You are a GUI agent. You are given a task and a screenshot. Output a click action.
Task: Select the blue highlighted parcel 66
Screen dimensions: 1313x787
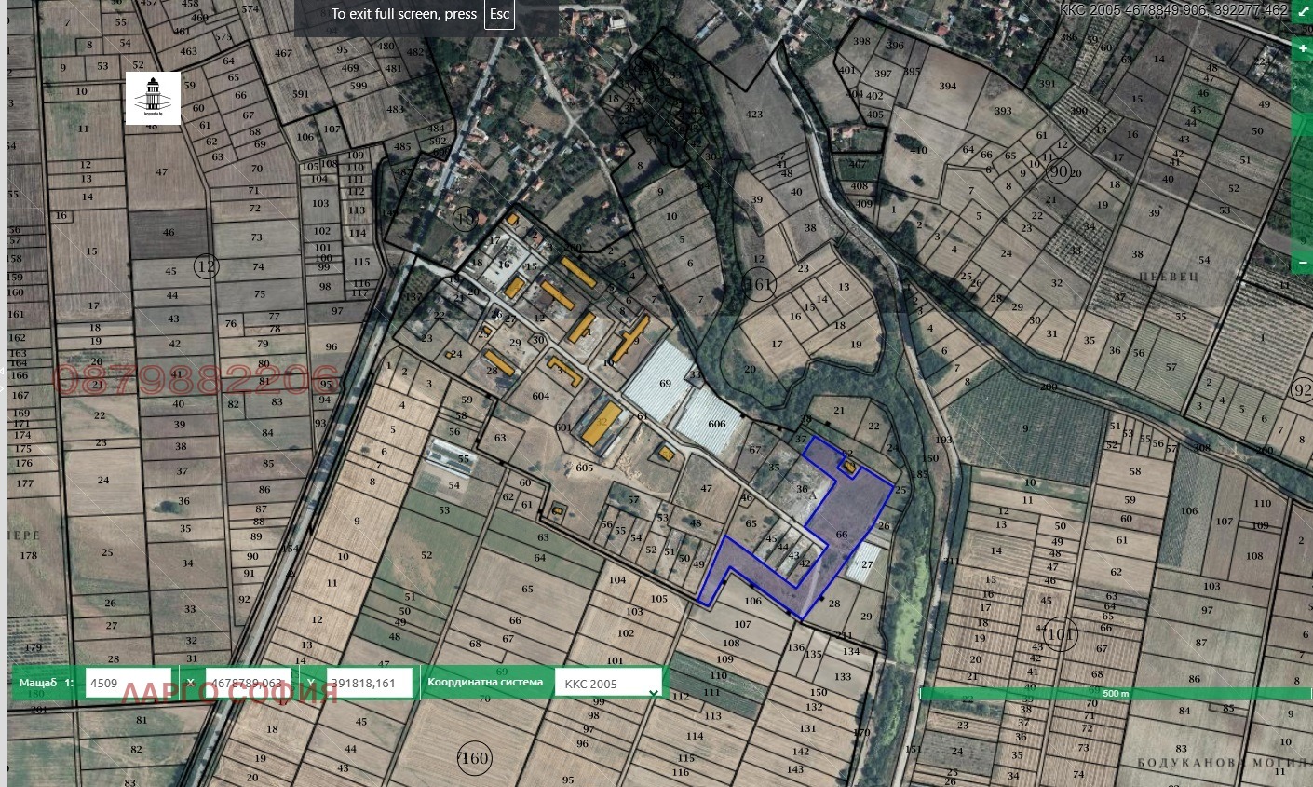842,535
